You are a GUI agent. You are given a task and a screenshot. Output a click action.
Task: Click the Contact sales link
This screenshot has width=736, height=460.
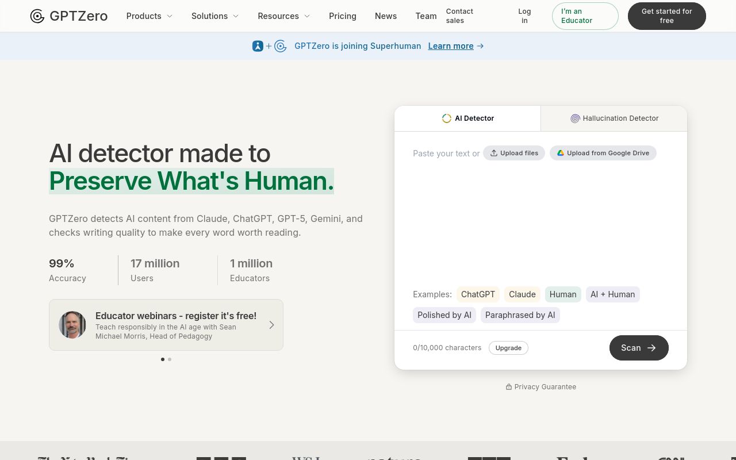coord(459,16)
